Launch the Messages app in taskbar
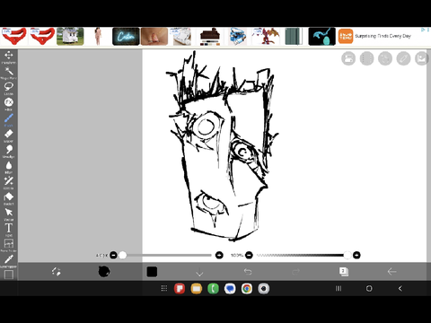Viewport: 431px width, 323px height. [x=230, y=288]
